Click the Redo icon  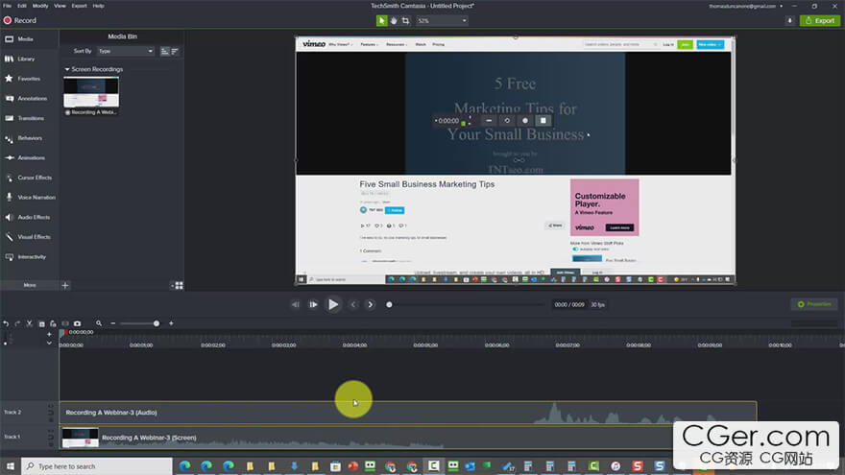(x=17, y=323)
